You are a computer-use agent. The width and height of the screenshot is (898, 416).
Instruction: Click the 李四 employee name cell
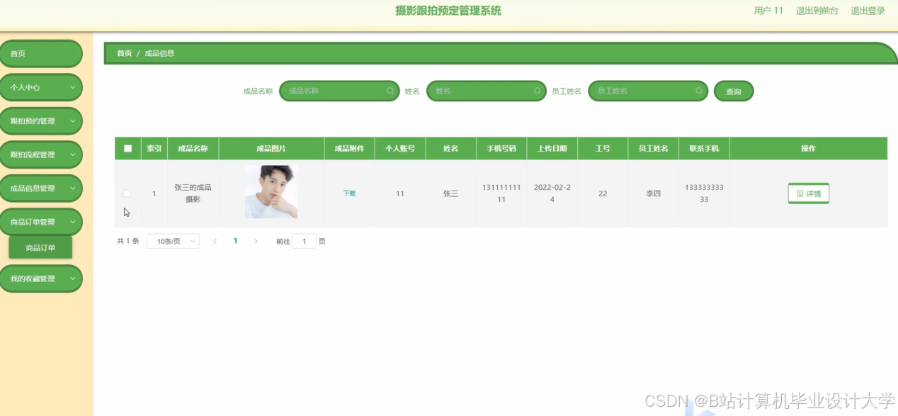[x=653, y=193]
